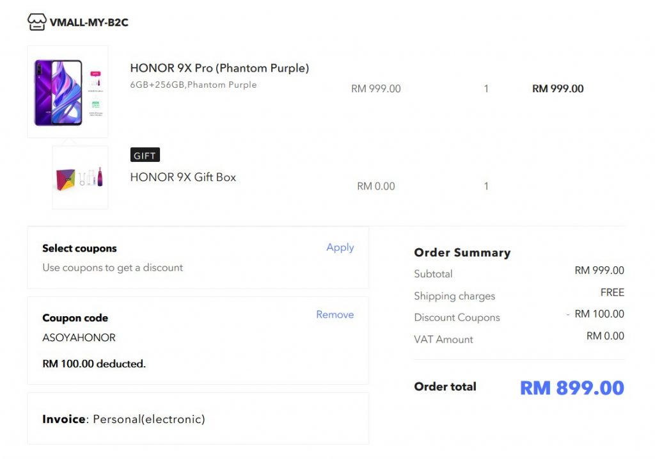Click the VMALL store icon
Viewport: 655px width, 459px height.
click(36, 22)
